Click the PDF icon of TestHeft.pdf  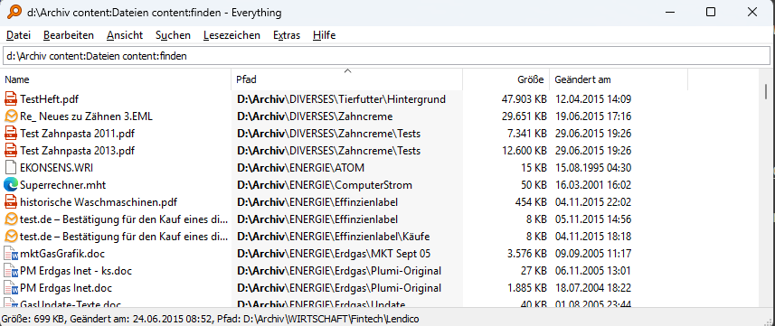(x=10, y=99)
